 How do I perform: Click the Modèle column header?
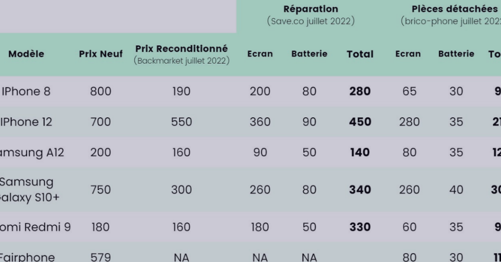coord(26,54)
